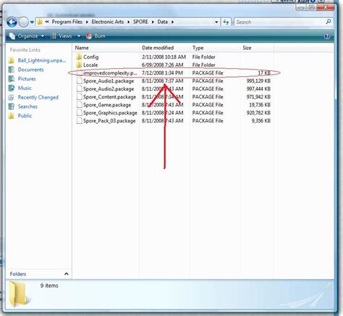Open Pictures in Favorite Links
Image resolution: width=343 pixels, height=316 pixels.
click(27, 79)
